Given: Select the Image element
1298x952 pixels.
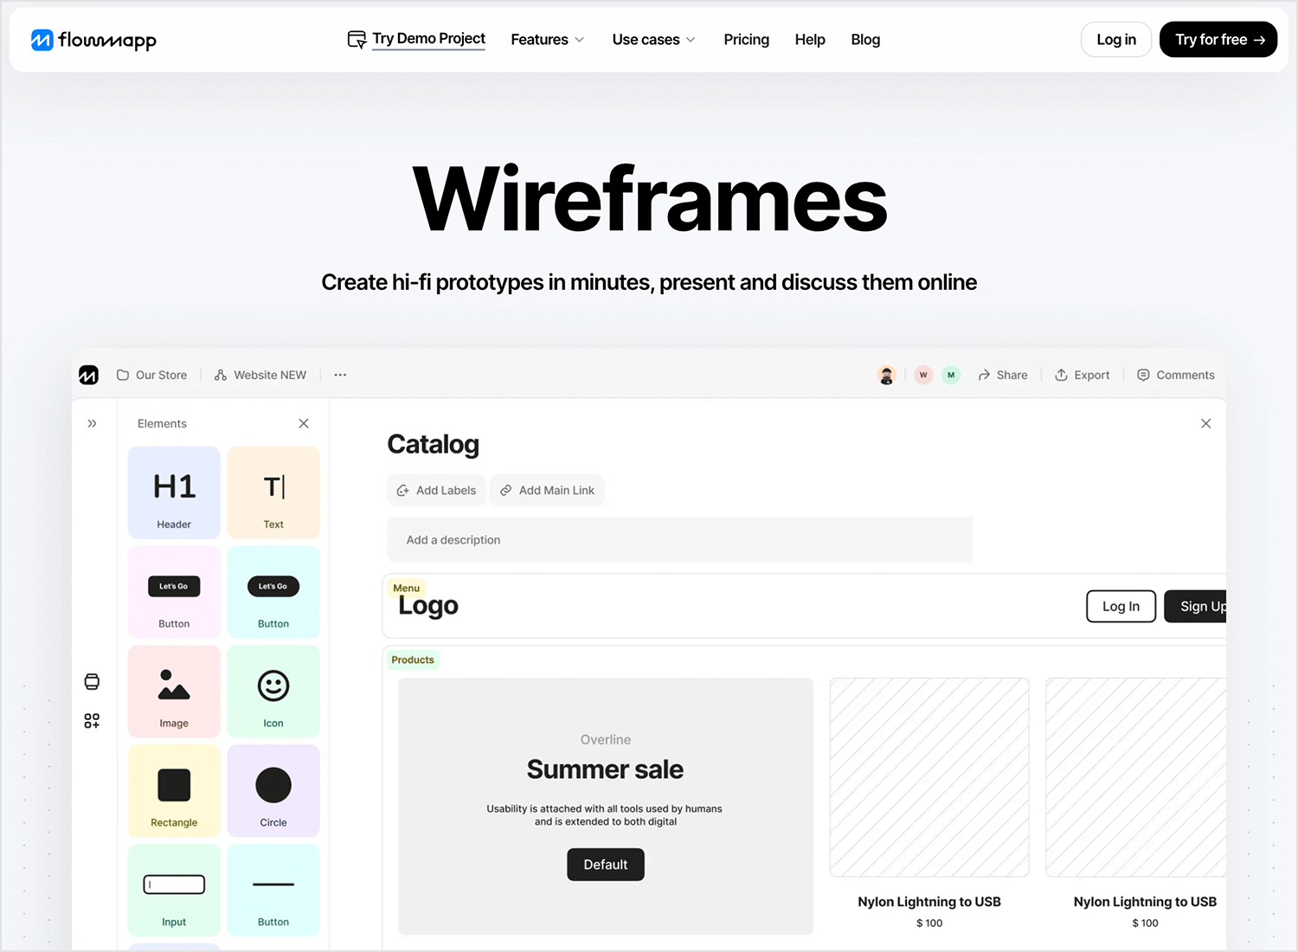Looking at the screenshot, I should click(174, 691).
